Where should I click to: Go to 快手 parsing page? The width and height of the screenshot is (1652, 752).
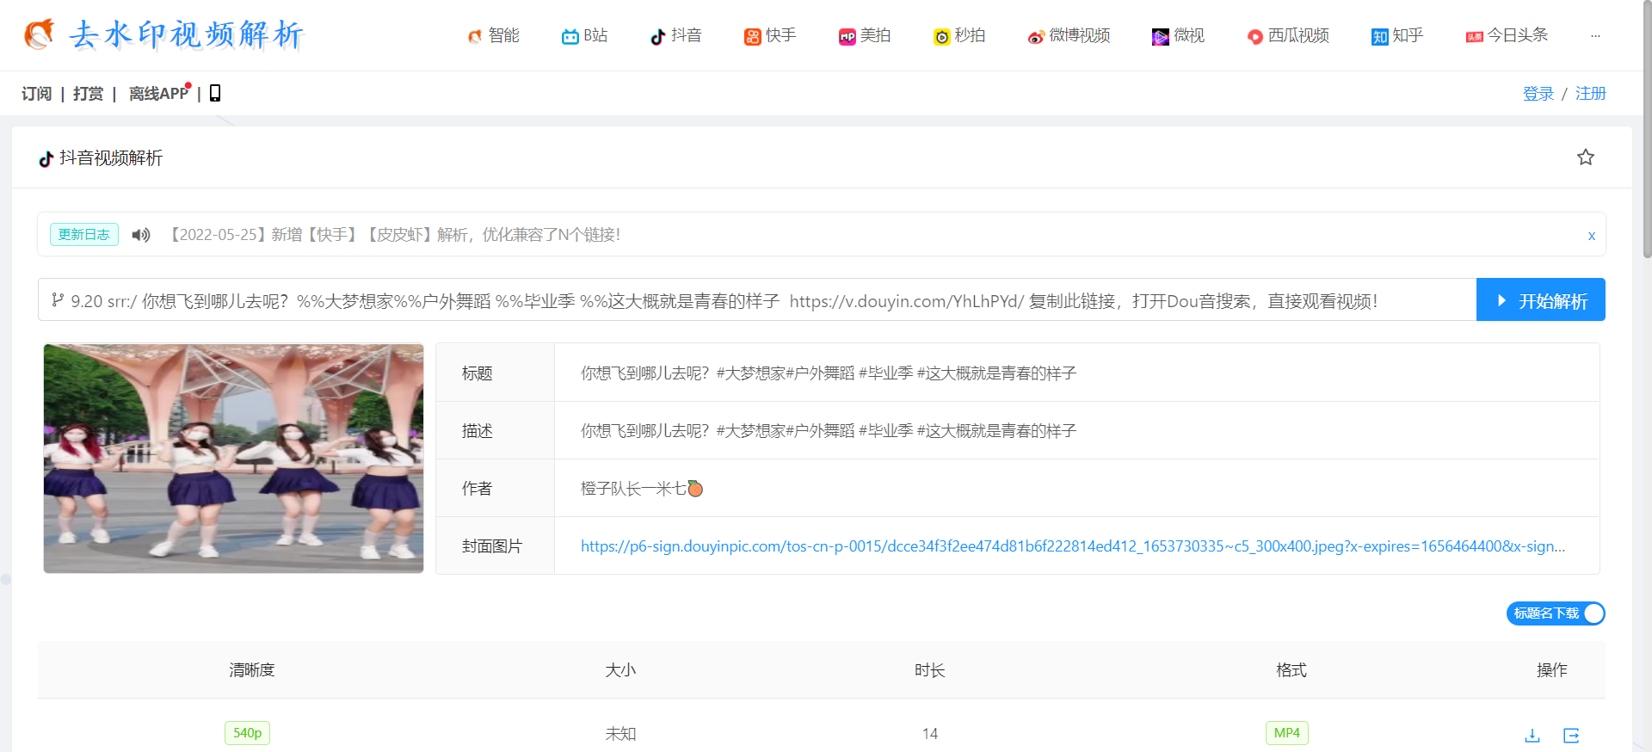click(770, 35)
